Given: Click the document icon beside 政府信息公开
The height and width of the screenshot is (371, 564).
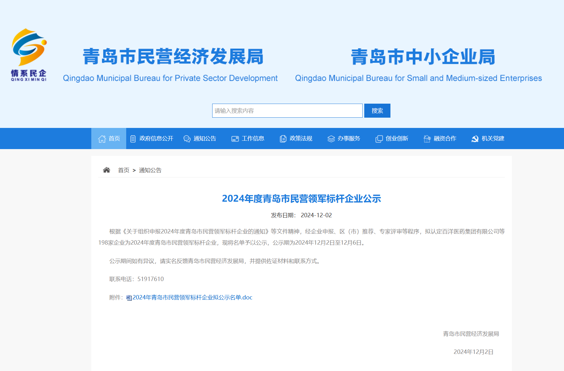Looking at the screenshot, I should [133, 139].
